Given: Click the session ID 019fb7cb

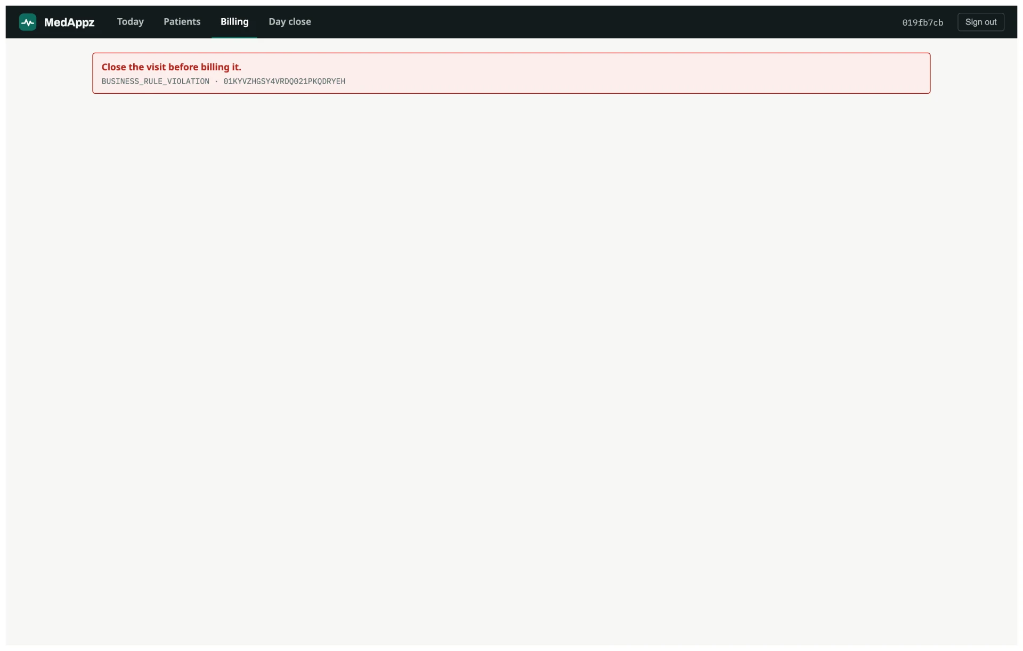Looking at the screenshot, I should click(922, 22).
